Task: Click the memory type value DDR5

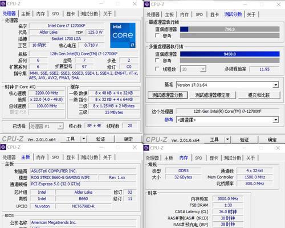Action: [x=183, y=170]
